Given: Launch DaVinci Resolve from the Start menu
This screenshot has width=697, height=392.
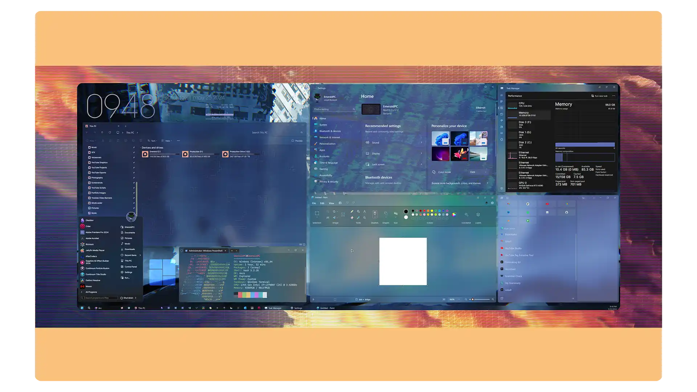Looking at the screenshot, I should click(92, 280).
